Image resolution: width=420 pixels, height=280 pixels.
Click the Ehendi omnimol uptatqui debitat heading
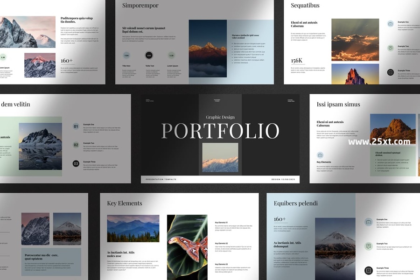click(388, 154)
